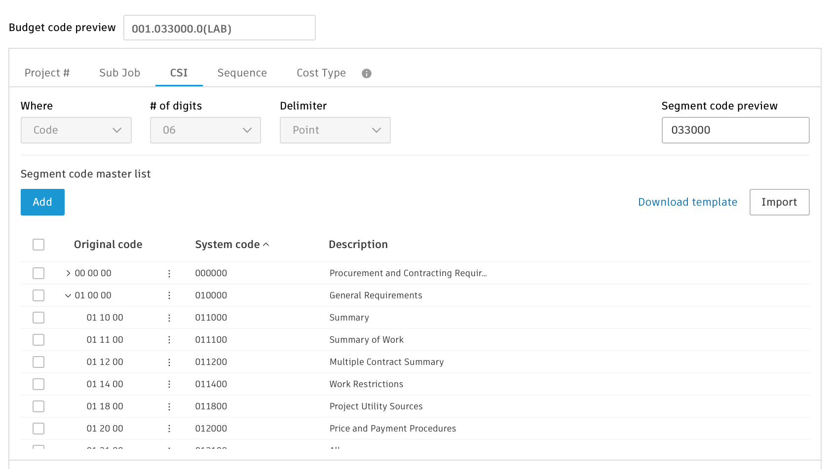The image size is (830, 469).
Task: Open the Delimiter dropdown set to Point
Action: [x=335, y=130]
